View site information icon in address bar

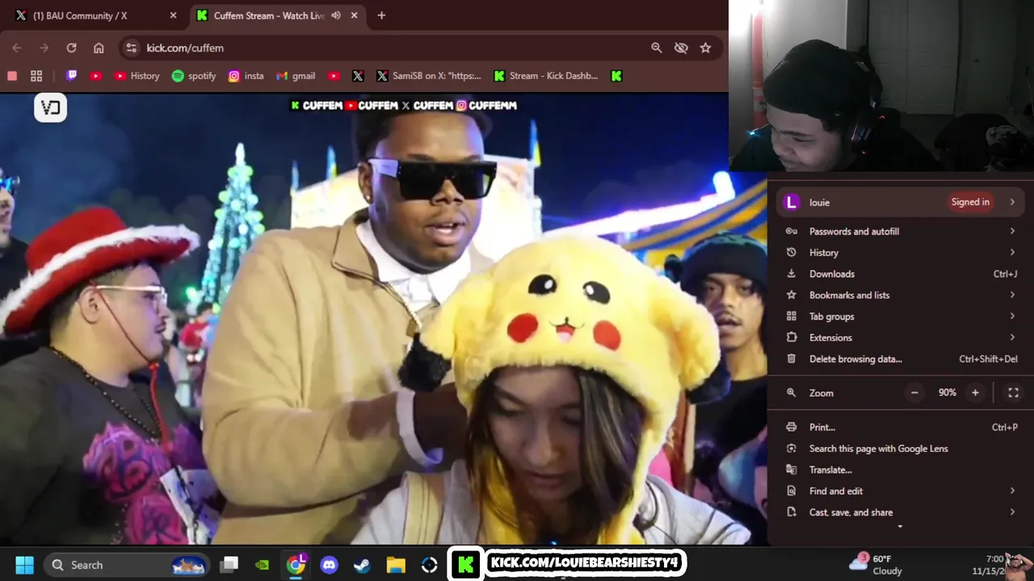click(132, 48)
